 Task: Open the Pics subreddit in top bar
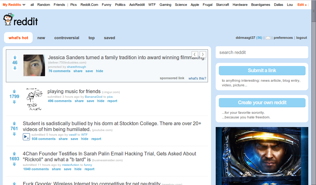click(73, 5)
